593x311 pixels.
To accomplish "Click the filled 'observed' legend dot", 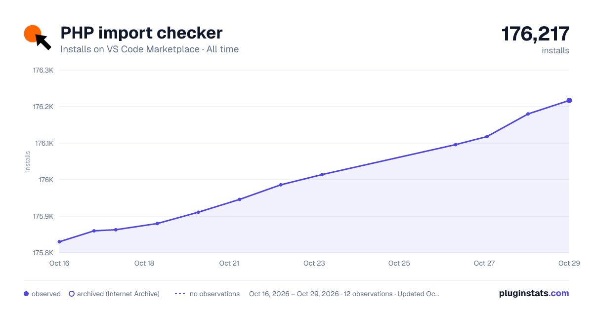I will point(26,294).
